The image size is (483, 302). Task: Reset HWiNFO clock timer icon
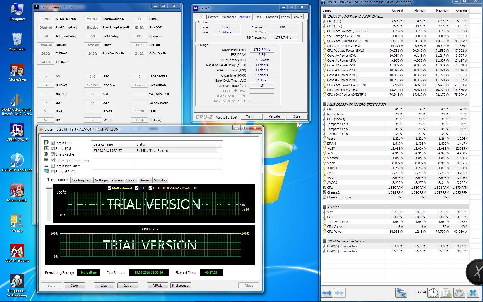pos(433,293)
